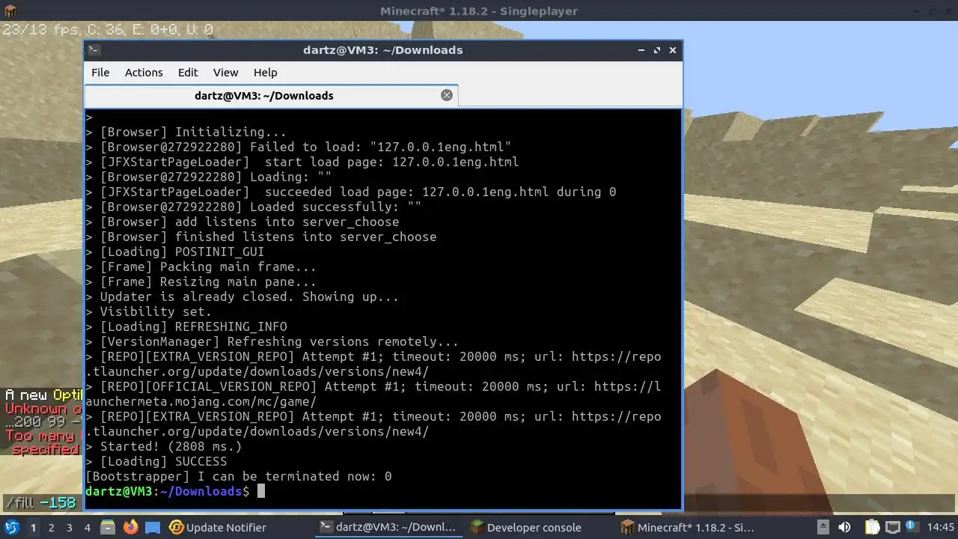Open Update Notifier from the taskbar
The width and height of the screenshot is (958, 539).
pyautogui.click(x=218, y=527)
